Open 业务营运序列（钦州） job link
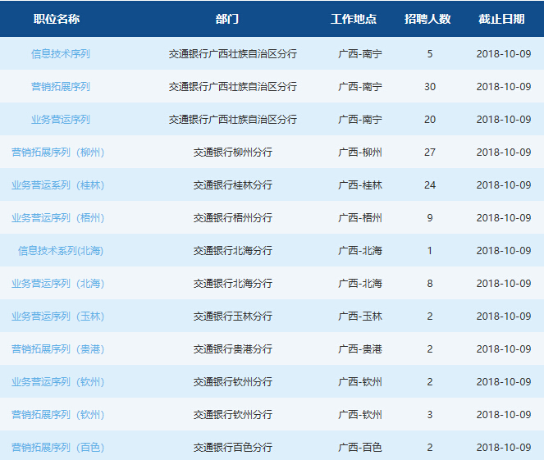This screenshot has height=460, width=544. click(58, 381)
